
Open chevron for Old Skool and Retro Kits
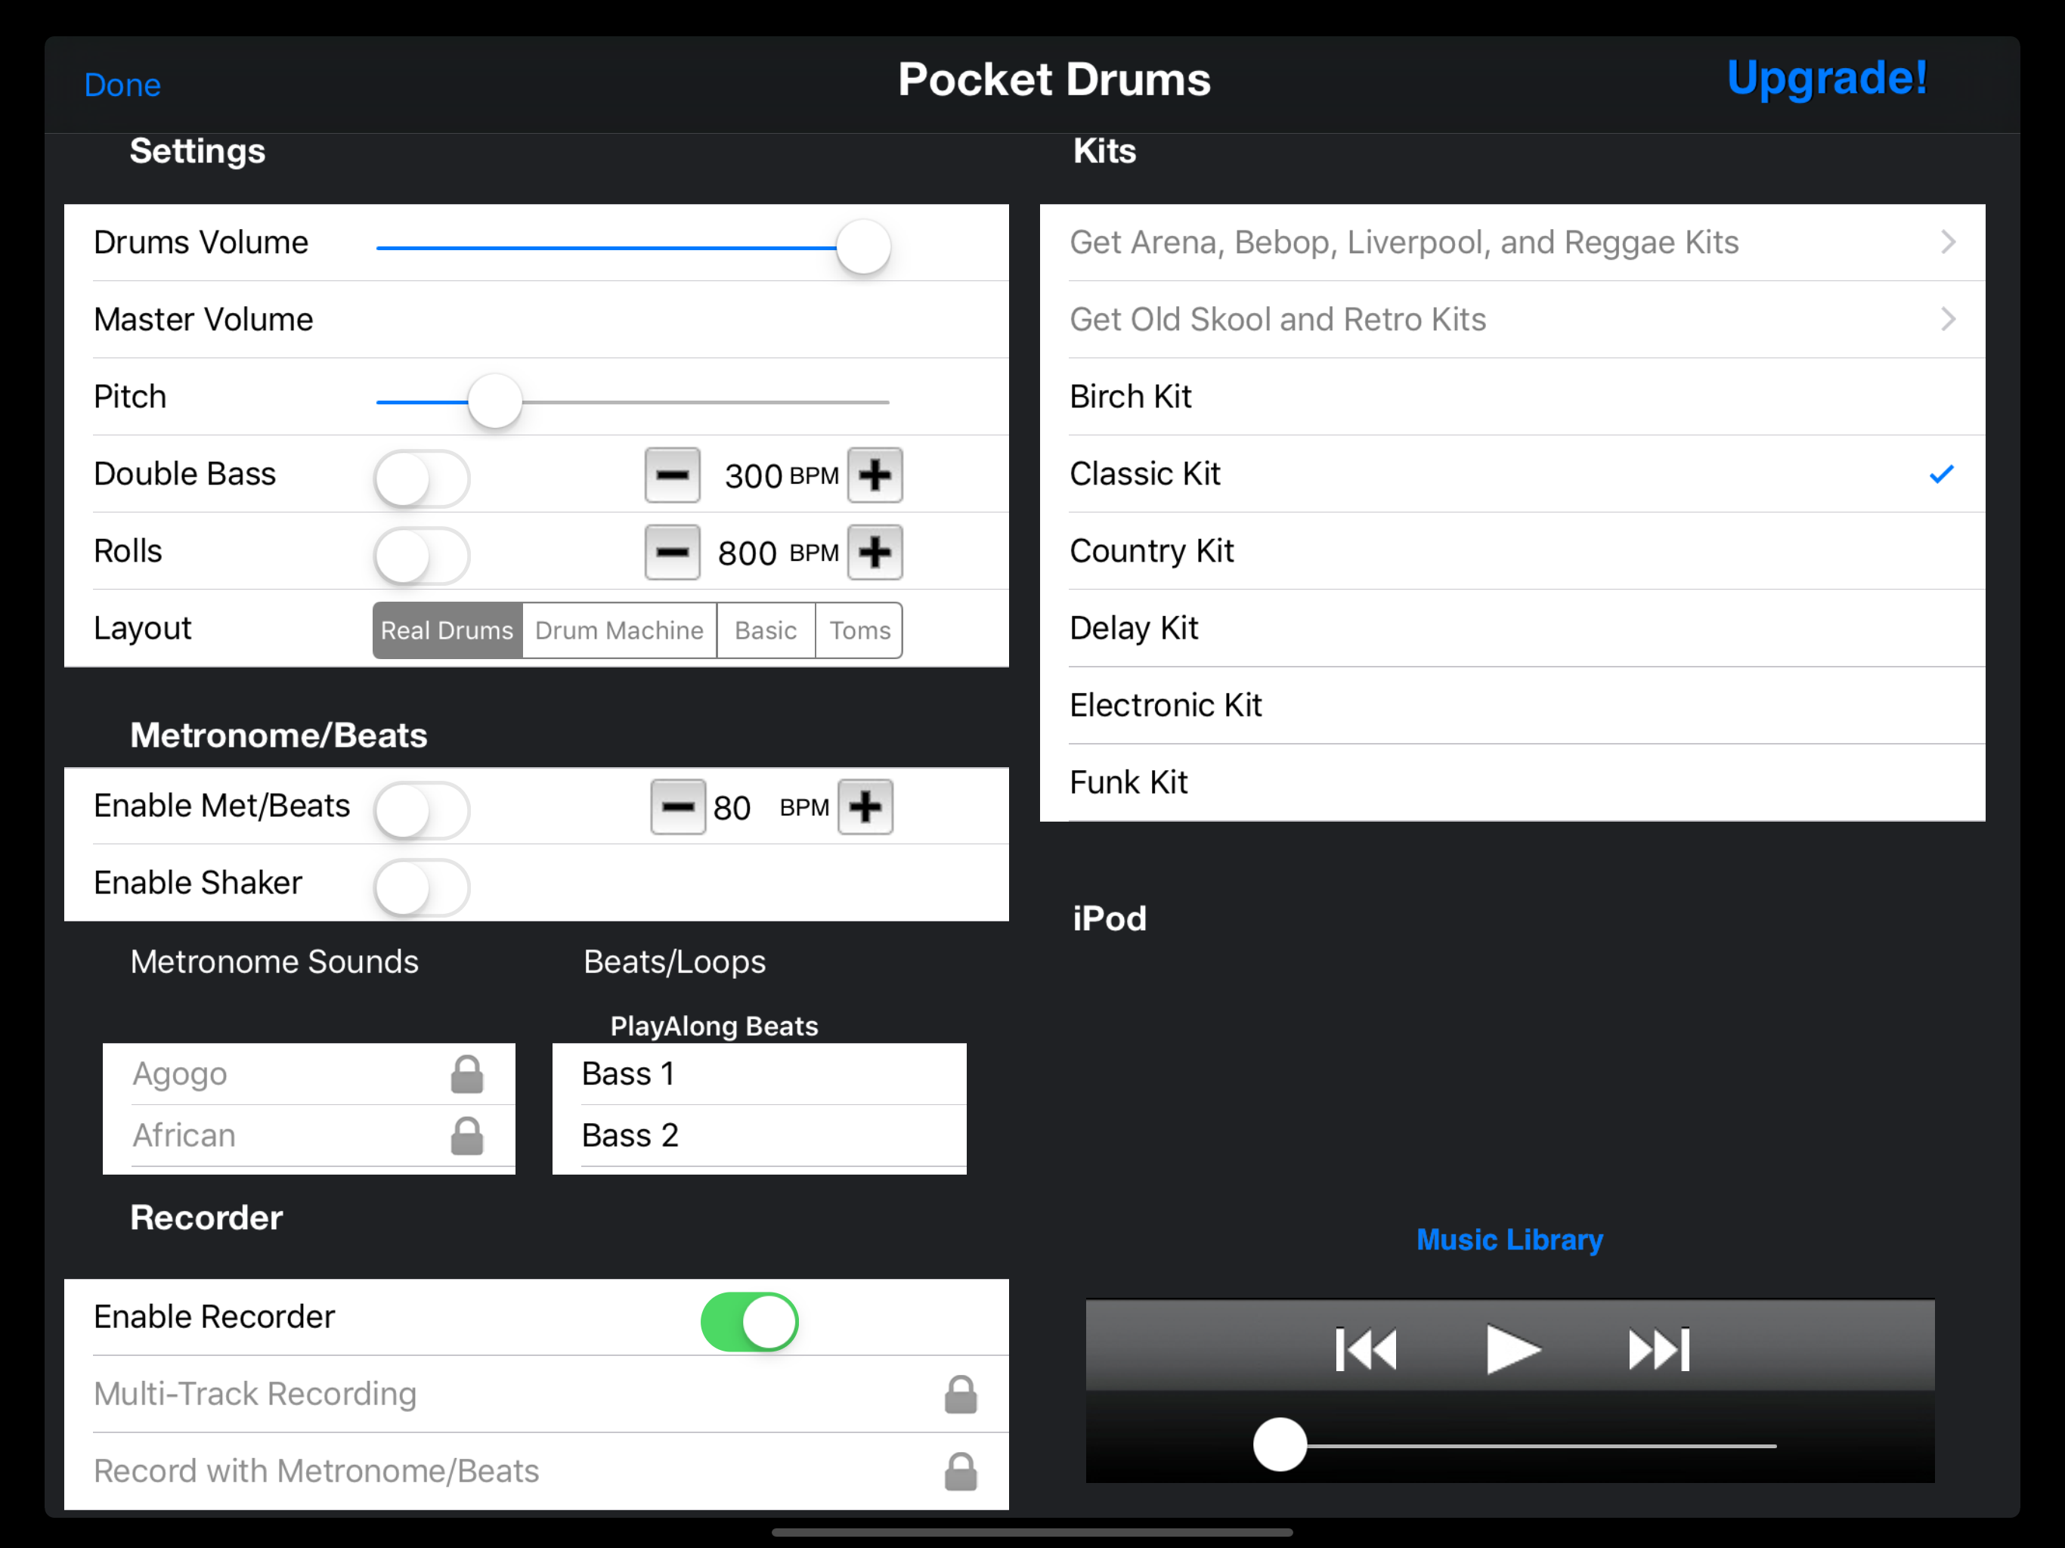1949,319
